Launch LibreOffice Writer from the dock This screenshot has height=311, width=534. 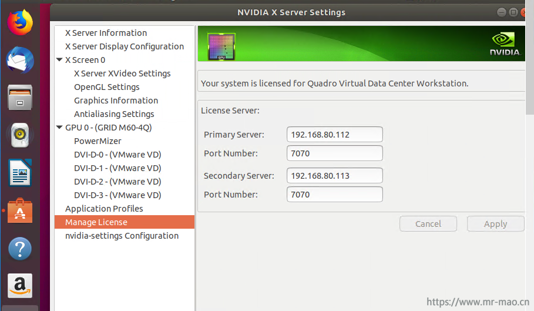tap(20, 173)
